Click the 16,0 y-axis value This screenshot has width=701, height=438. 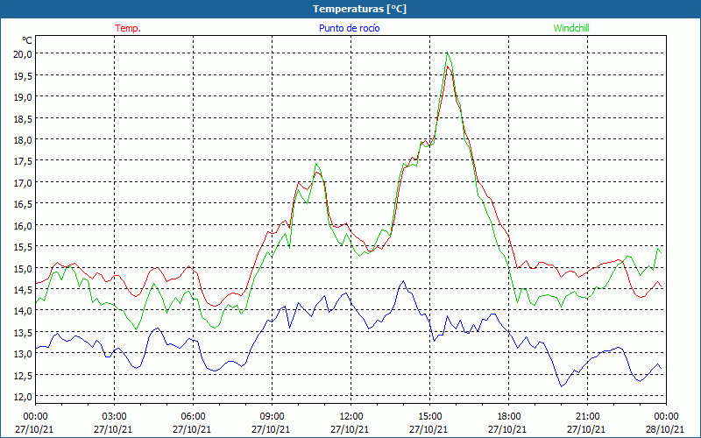tap(24, 226)
